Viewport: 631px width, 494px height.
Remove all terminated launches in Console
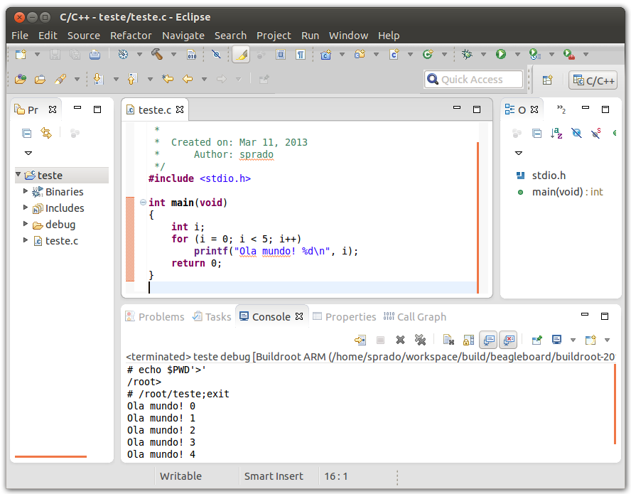[420, 340]
